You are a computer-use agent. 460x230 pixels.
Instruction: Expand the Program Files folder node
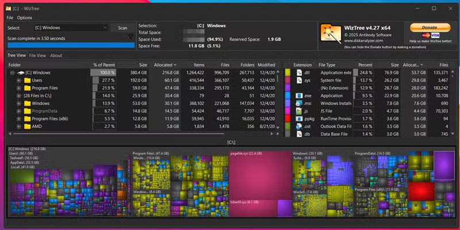18,88
